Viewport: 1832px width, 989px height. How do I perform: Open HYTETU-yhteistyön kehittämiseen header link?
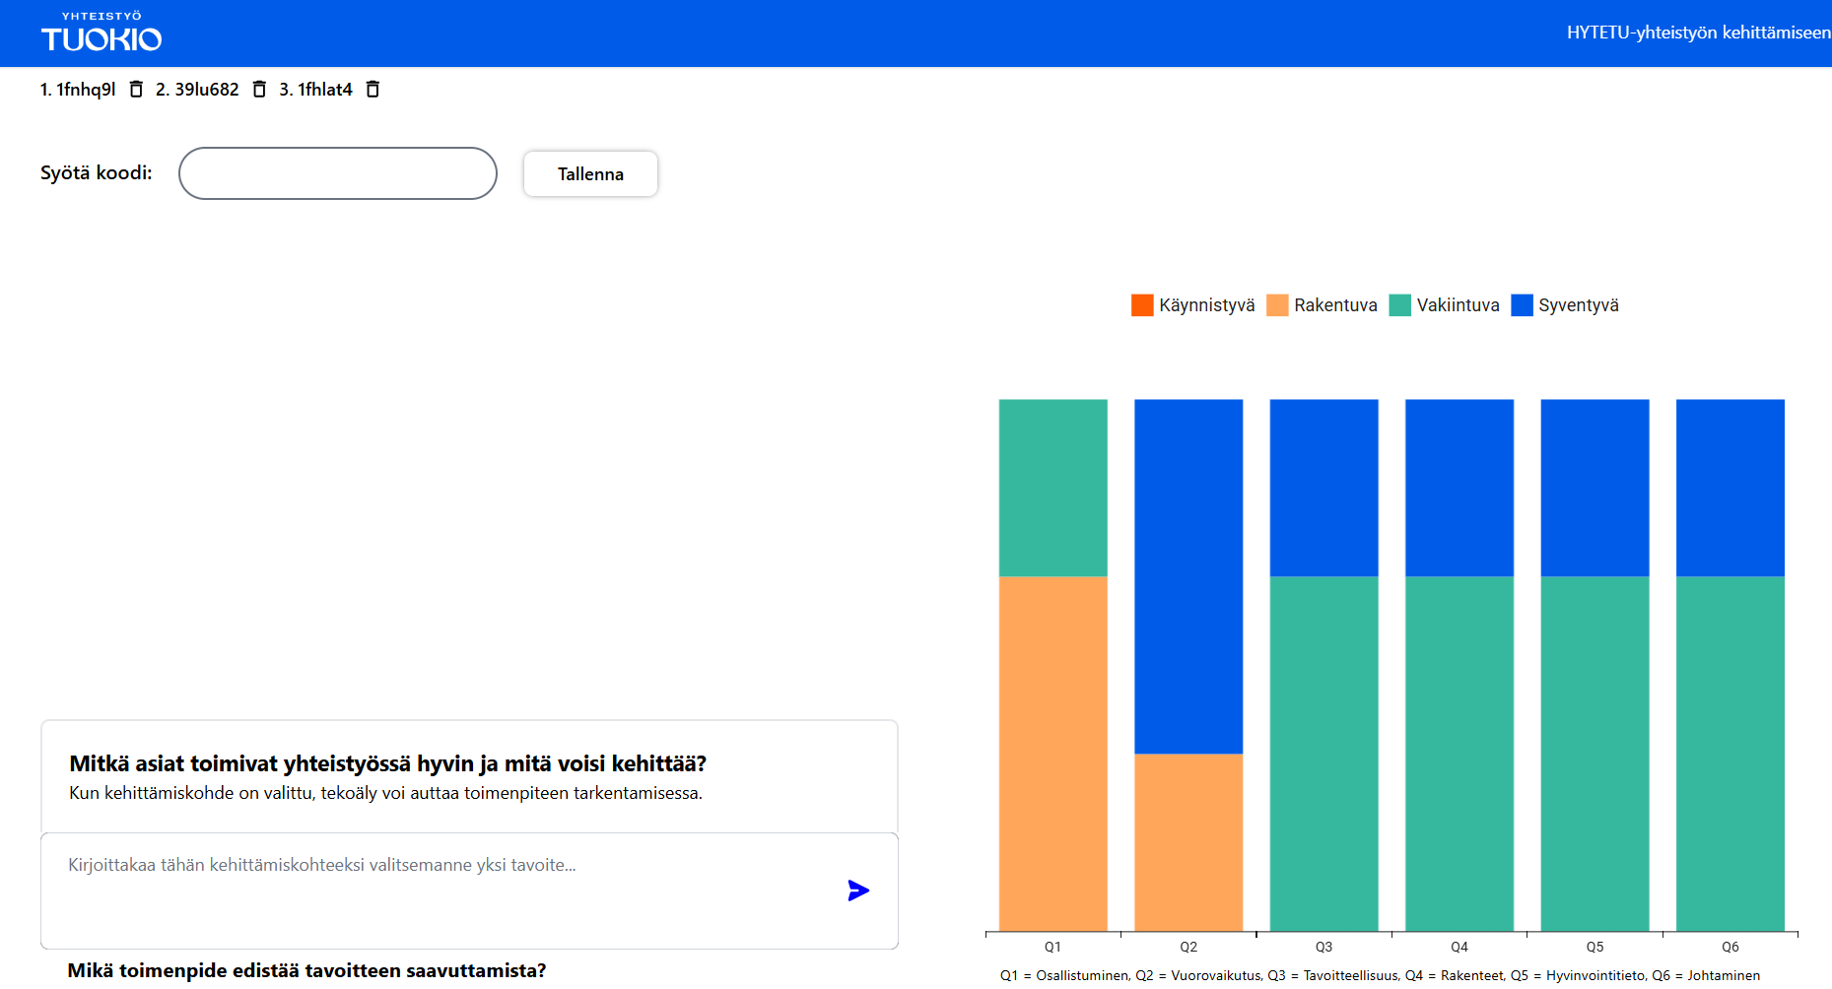[1698, 33]
